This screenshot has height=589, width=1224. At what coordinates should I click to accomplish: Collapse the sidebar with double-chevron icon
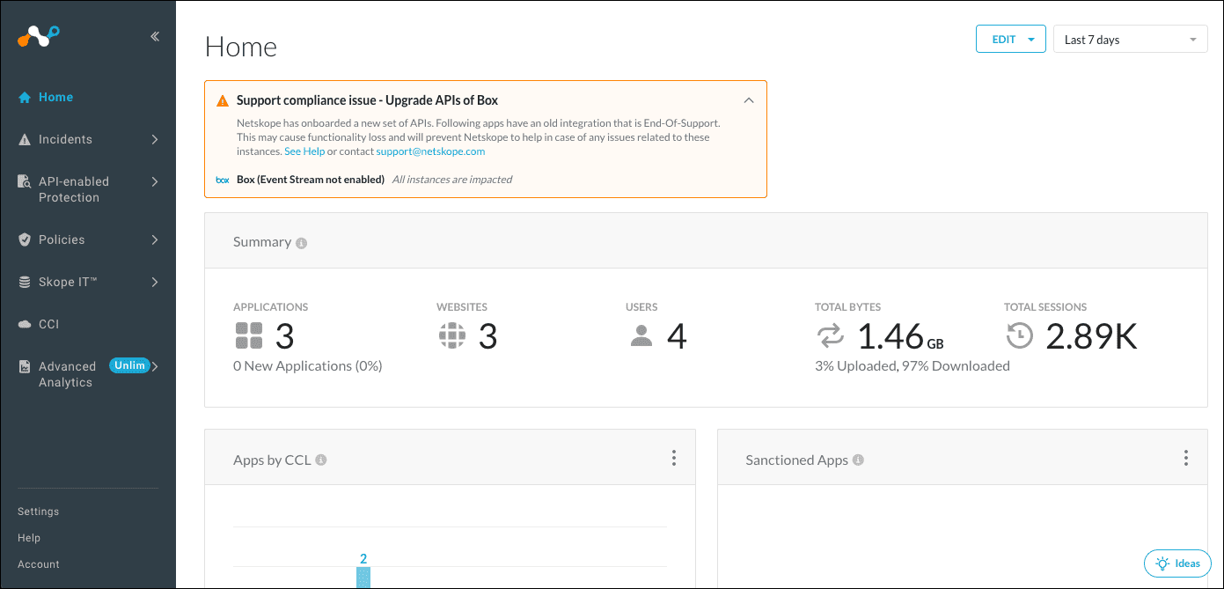[155, 37]
